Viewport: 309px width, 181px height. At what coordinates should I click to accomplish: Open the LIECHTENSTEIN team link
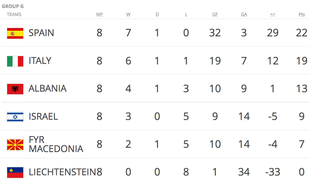click(62, 172)
